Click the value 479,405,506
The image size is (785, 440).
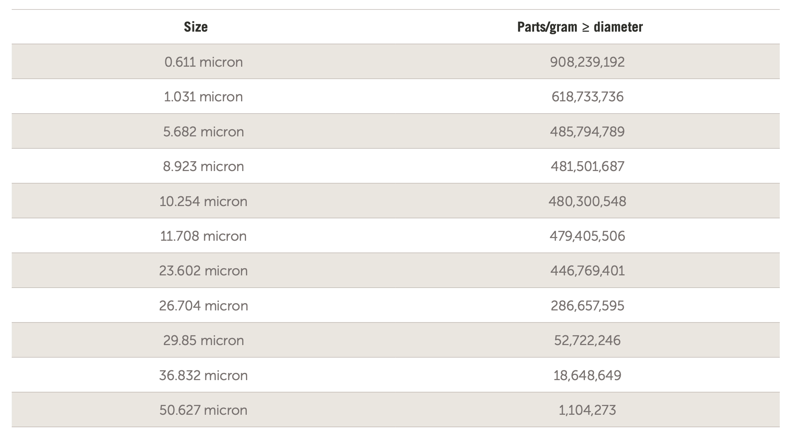pyautogui.click(x=587, y=236)
